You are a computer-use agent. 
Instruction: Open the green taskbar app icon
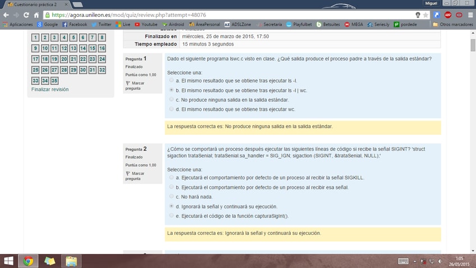click(49, 261)
